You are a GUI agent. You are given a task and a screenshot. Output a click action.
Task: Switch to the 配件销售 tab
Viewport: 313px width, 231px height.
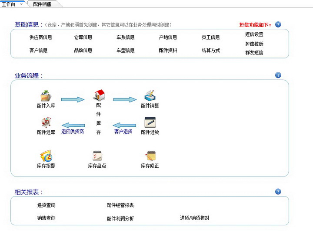[x=42, y=4]
